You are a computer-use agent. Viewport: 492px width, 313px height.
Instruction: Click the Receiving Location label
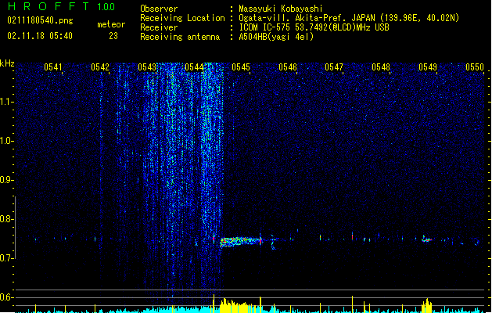click(182, 18)
